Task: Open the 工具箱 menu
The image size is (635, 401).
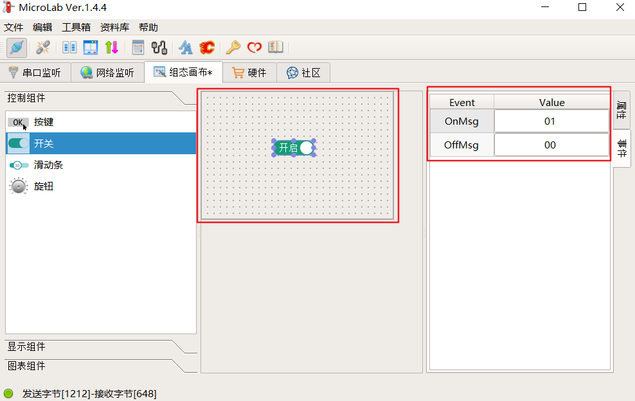Action: point(76,27)
